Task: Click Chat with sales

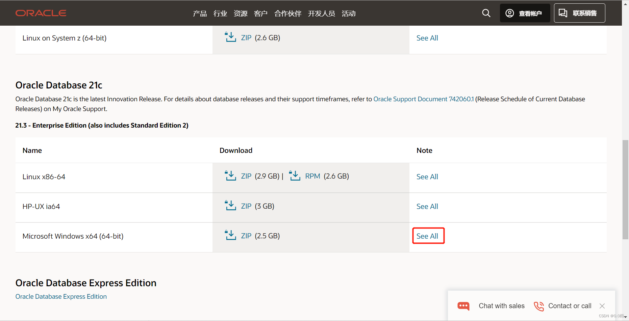Action: tap(502, 306)
